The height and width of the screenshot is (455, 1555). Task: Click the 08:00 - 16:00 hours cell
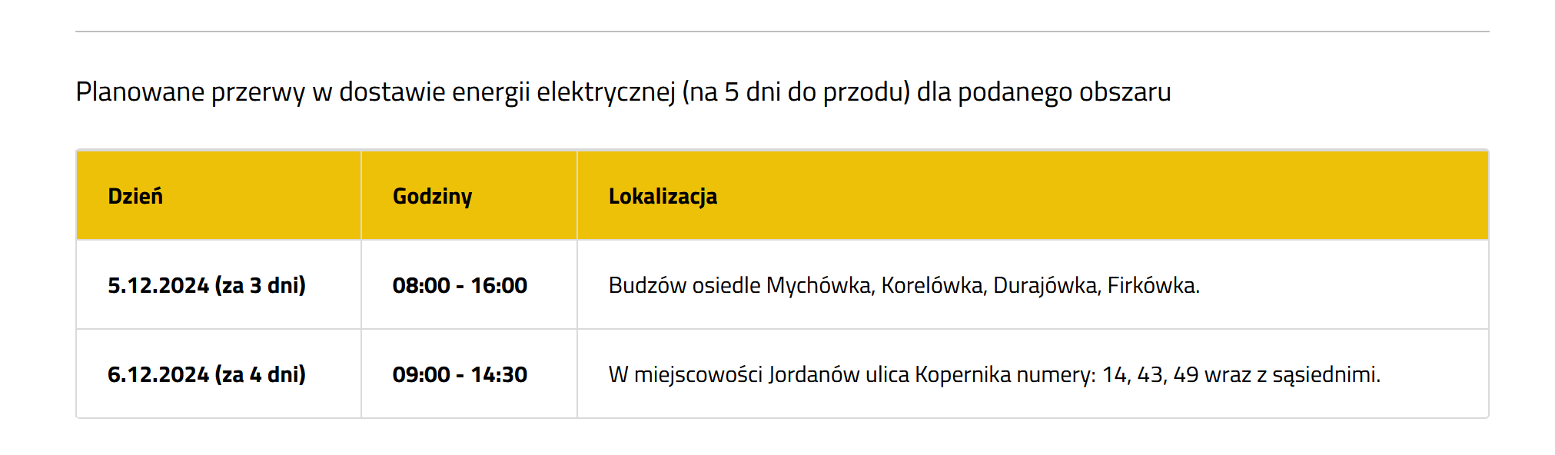pyautogui.click(x=460, y=285)
